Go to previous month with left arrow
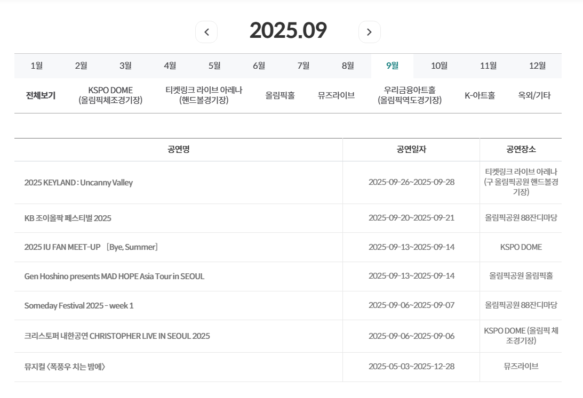This screenshot has width=583, height=398. point(206,32)
